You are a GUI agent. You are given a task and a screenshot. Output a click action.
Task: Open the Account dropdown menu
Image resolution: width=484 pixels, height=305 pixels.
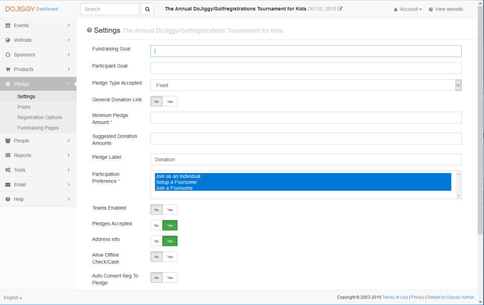408,9
